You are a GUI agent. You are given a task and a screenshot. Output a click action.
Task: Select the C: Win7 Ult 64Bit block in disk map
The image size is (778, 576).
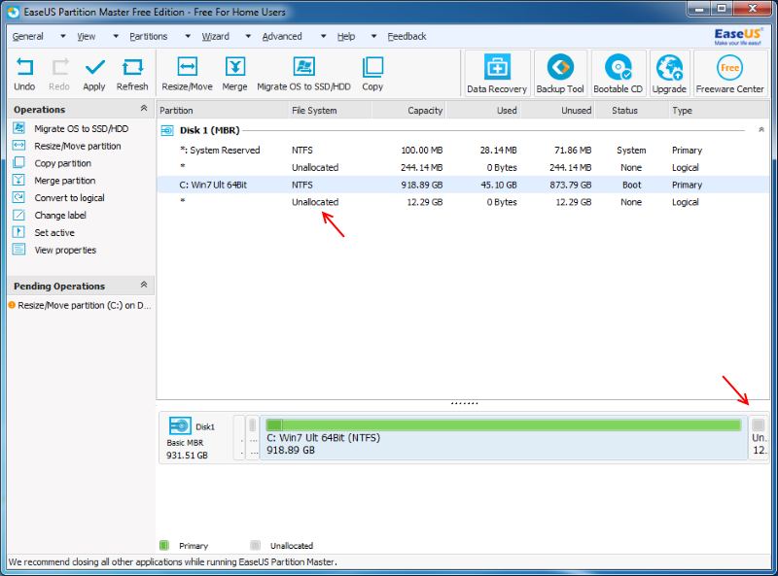tap(504, 438)
